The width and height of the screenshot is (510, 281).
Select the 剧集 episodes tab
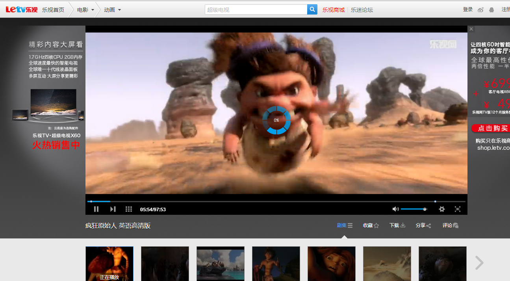(345, 225)
